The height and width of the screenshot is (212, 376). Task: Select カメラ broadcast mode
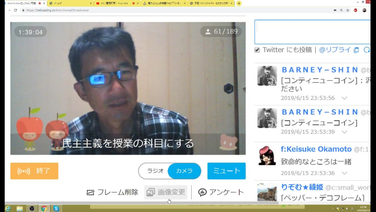click(x=184, y=171)
